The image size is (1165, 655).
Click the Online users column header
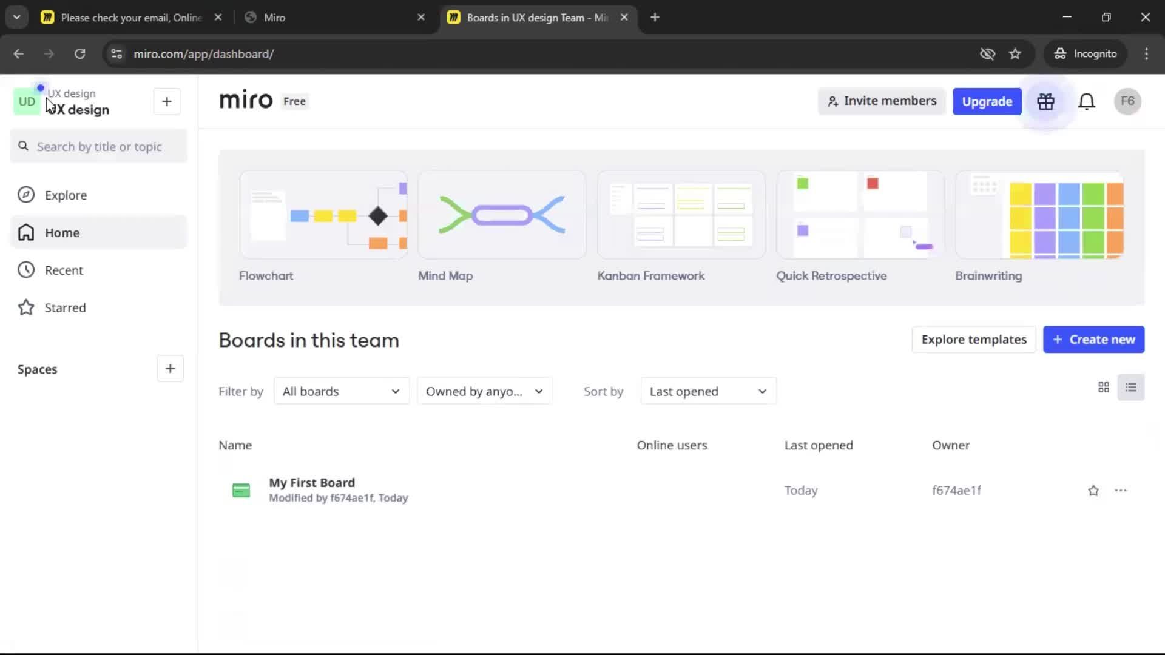pos(672,445)
